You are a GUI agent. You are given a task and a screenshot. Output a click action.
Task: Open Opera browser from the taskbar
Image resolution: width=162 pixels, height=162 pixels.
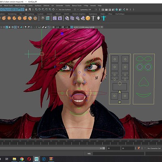pos(29,159)
